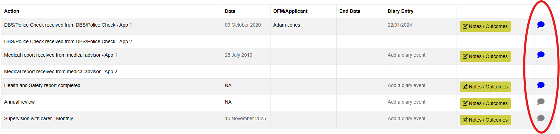Open blue comment bubble for Health and Safety

click(541, 85)
